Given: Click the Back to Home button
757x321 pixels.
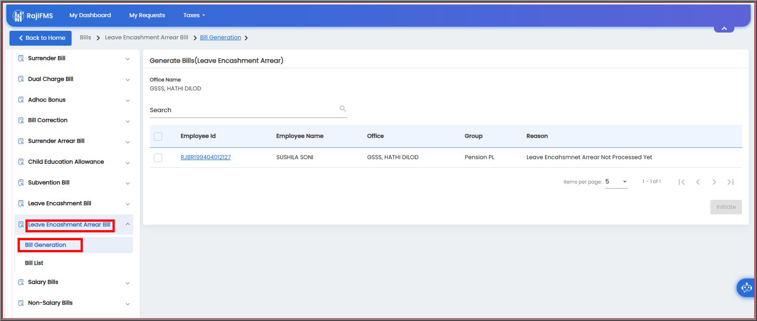Looking at the screenshot, I should point(41,38).
